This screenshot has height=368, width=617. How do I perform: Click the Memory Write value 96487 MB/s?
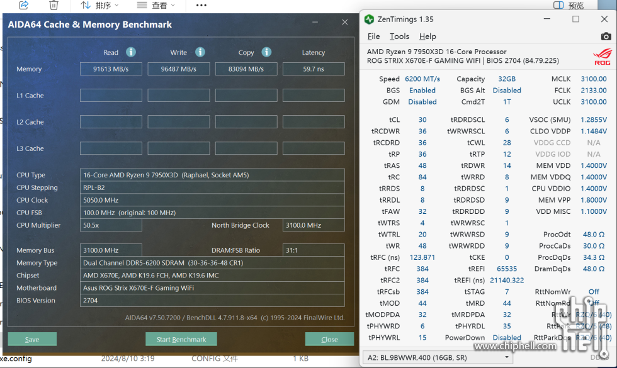pos(179,69)
